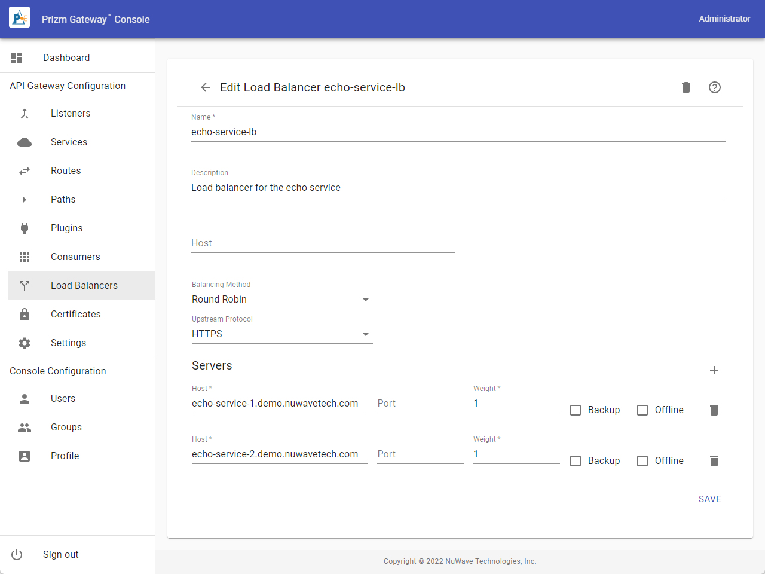Add a new server with the plus icon
Screen dimensions: 765x574
(714, 370)
